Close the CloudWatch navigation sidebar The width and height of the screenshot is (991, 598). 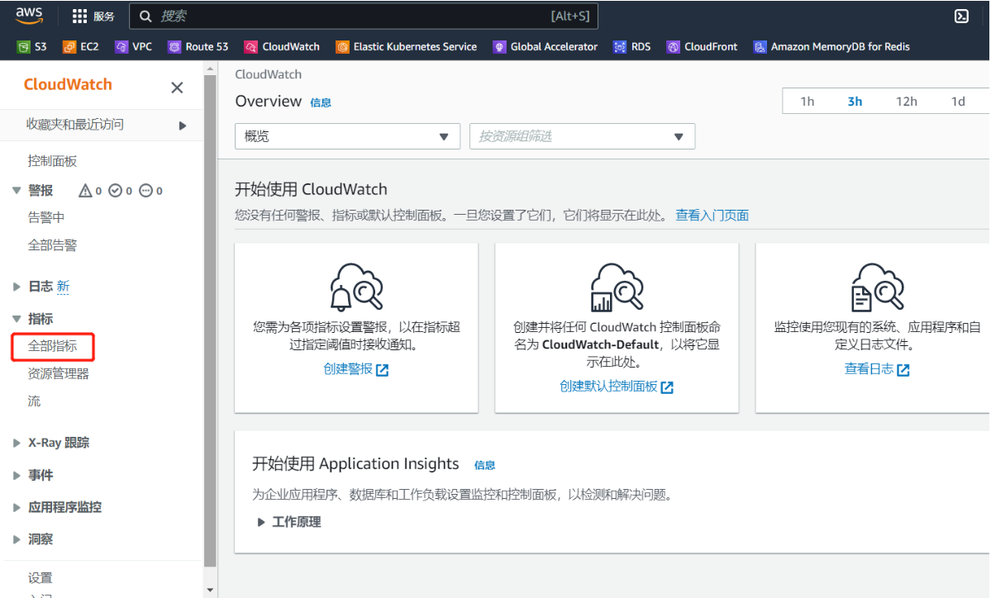177,88
